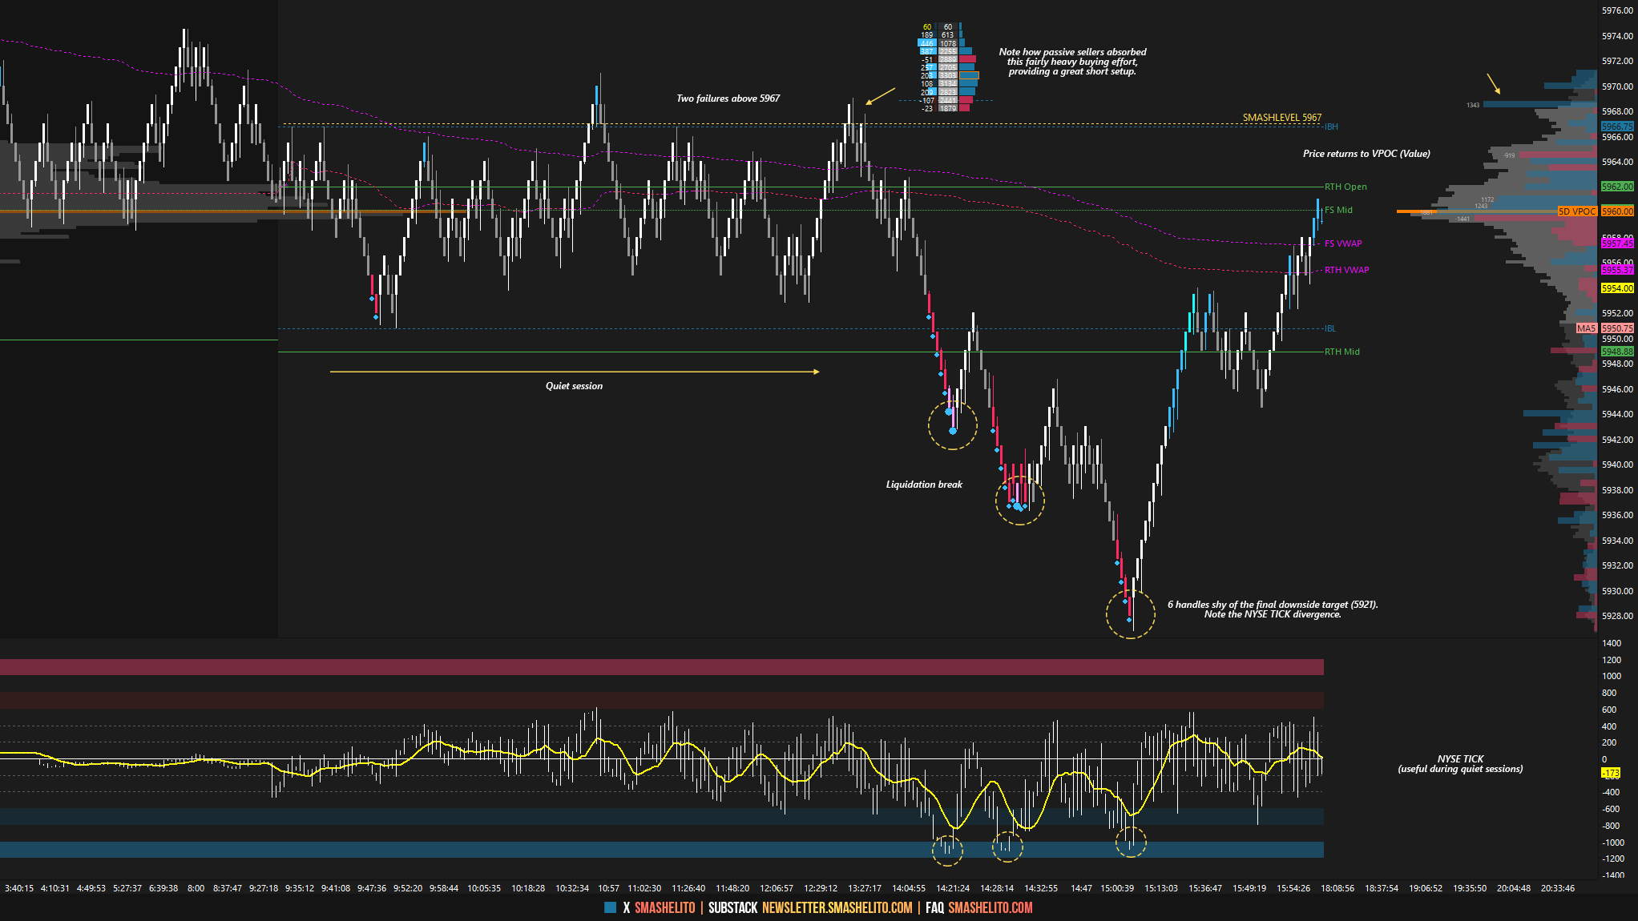This screenshot has width=1638, height=921.
Task: Click leftmost dashed circle on NYSE TICK panel
Action: (x=947, y=850)
